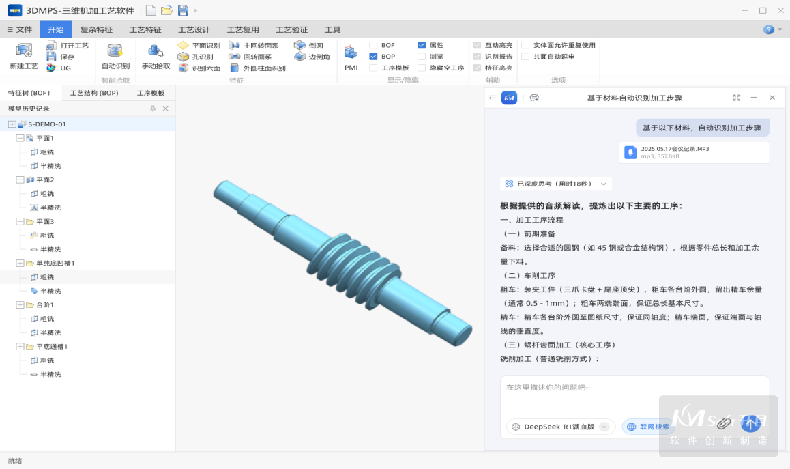790x469 pixels.
Task: Open the PMI tool
Action: pyautogui.click(x=351, y=53)
